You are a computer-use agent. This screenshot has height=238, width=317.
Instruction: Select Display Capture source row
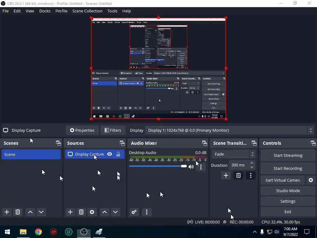tap(95, 154)
